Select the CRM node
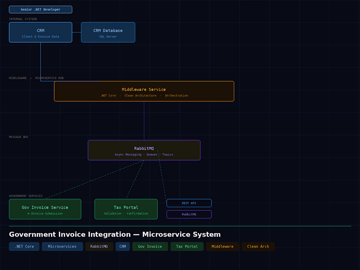Screen dimensions: 360x270 pyautogui.click(x=41, y=32)
